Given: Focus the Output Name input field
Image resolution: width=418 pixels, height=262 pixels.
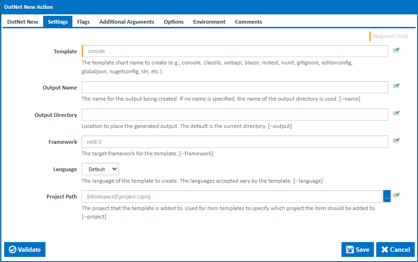Looking at the screenshot, I should coord(235,87).
